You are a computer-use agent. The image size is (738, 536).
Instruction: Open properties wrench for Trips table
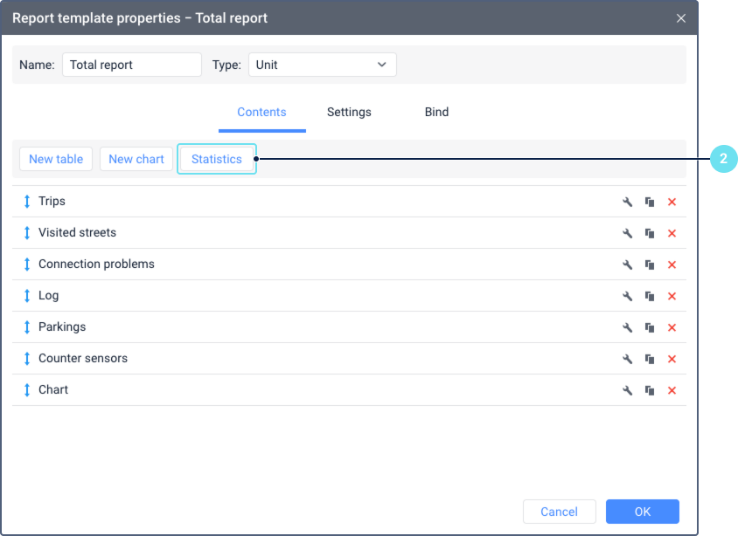pos(627,202)
